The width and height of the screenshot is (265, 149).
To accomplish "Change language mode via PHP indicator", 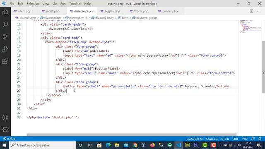I will [x=245, y=139].
